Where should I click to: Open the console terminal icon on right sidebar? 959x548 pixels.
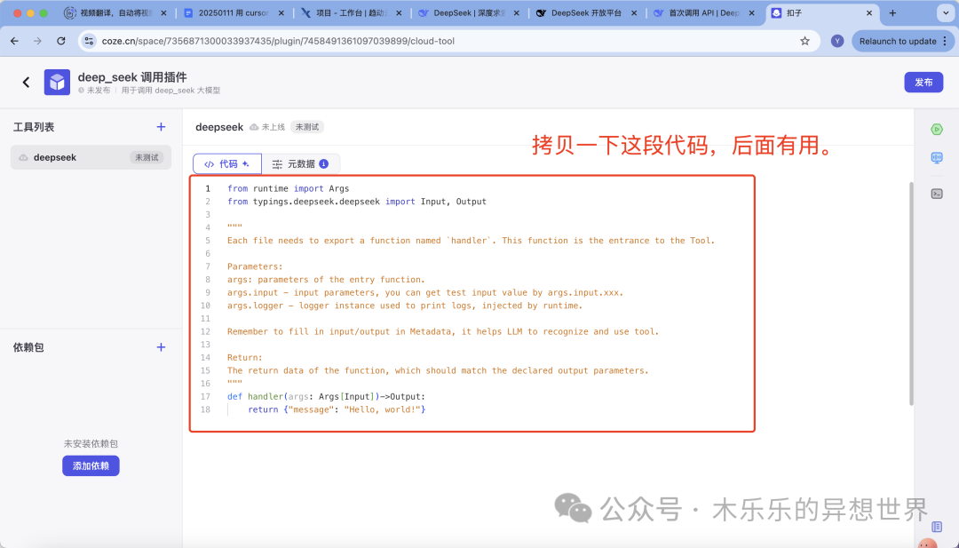[937, 194]
